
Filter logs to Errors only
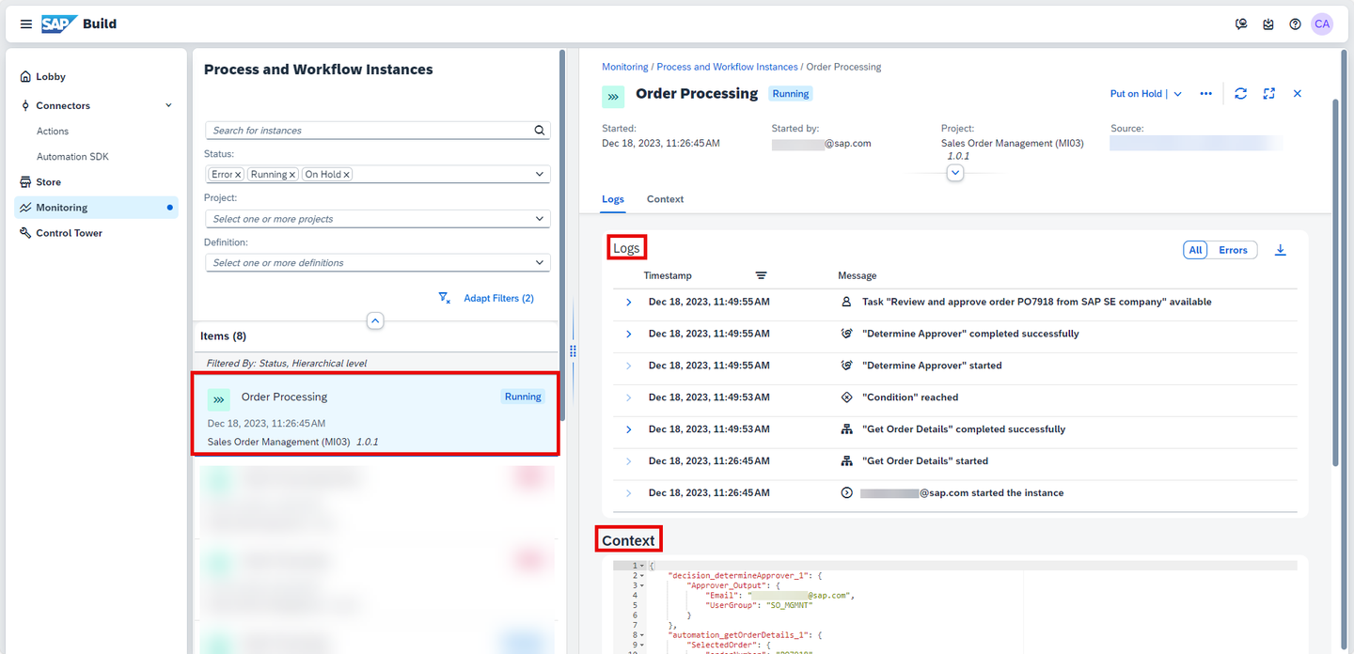[x=1233, y=250]
